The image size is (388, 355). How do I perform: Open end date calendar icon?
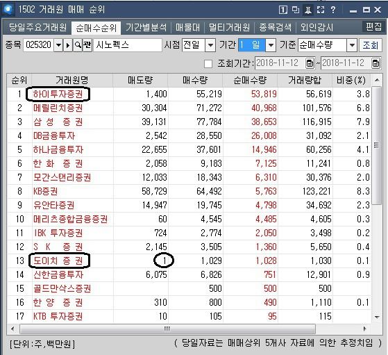pyautogui.click(x=376, y=63)
